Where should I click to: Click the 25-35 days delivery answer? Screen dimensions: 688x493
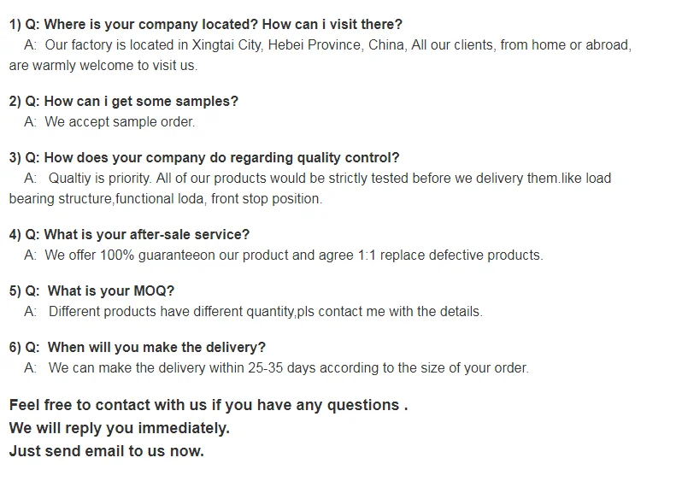[x=288, y=367]
